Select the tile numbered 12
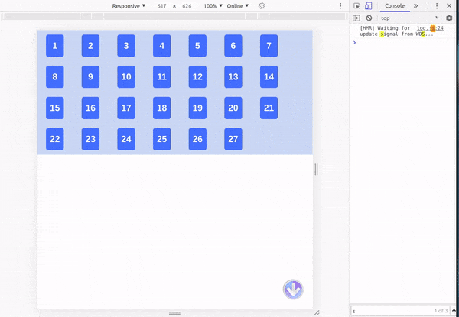The height and width of the screenshot is (317, 459). click(197, 77)
